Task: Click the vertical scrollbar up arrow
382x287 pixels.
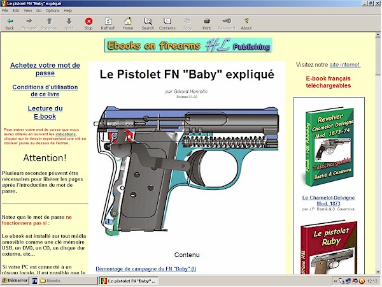Action: (x=378, y=35)
